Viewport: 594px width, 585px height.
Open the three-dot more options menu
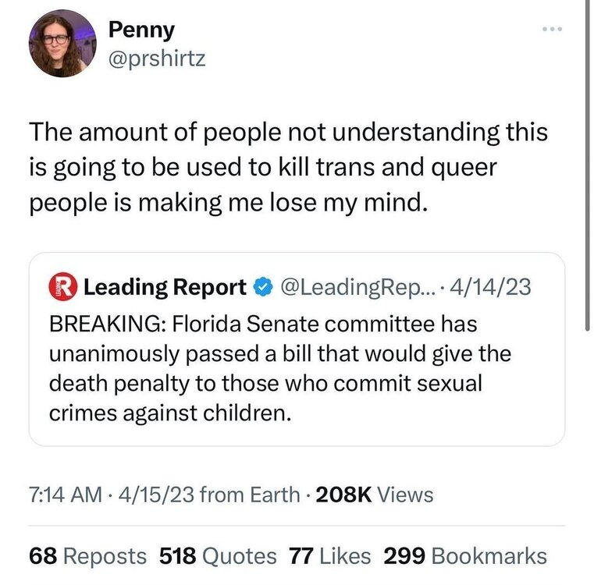click(x=553, y=30)
